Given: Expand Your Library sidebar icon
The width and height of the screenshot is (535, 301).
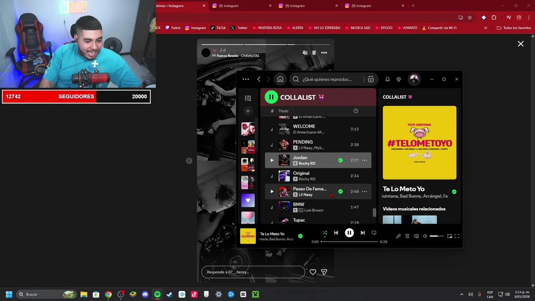Looking at the screenshot, I should point(248,98).
